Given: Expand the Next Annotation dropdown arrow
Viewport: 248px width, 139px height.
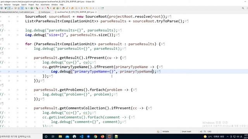Looking at the screenshot, I should 79,8.
